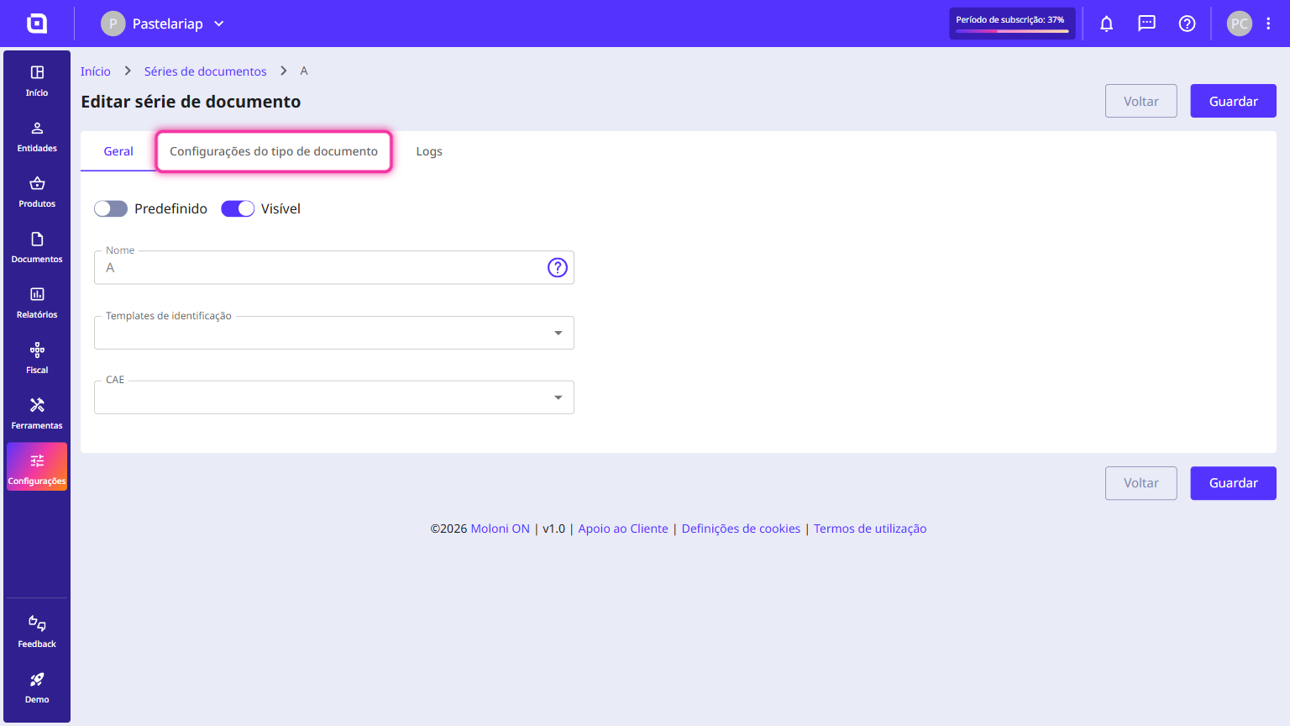The width and height of the screenshot is (1290, 726).
Task: Click the PC user avatar
Action: point(1240,24)
